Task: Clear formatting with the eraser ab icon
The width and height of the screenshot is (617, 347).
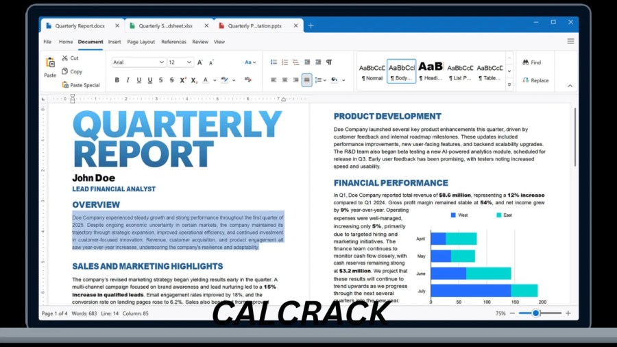Action: pos(248,80)
